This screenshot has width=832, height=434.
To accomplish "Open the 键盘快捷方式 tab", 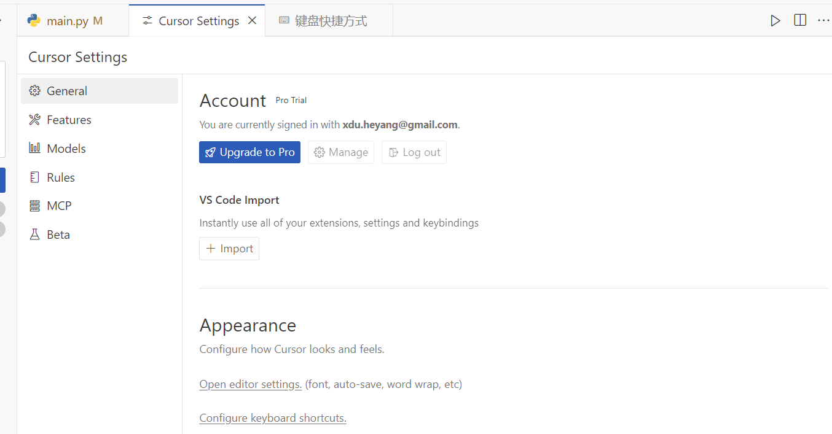I will (329, 21).
